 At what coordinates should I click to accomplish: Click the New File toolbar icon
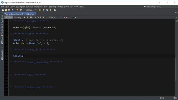click(3, 10)
